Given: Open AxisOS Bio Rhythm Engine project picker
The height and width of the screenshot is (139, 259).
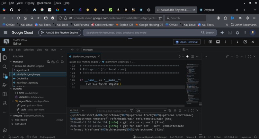Looking at the screenshot, I should 60,33.
